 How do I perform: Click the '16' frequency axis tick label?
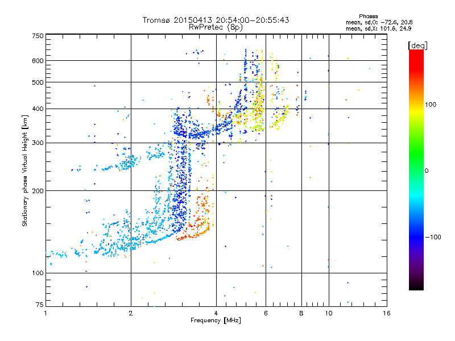387,313
